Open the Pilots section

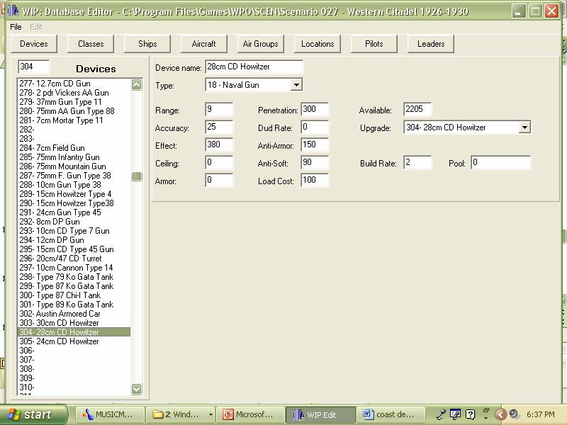pyautogui.click(x=374, y=44)
